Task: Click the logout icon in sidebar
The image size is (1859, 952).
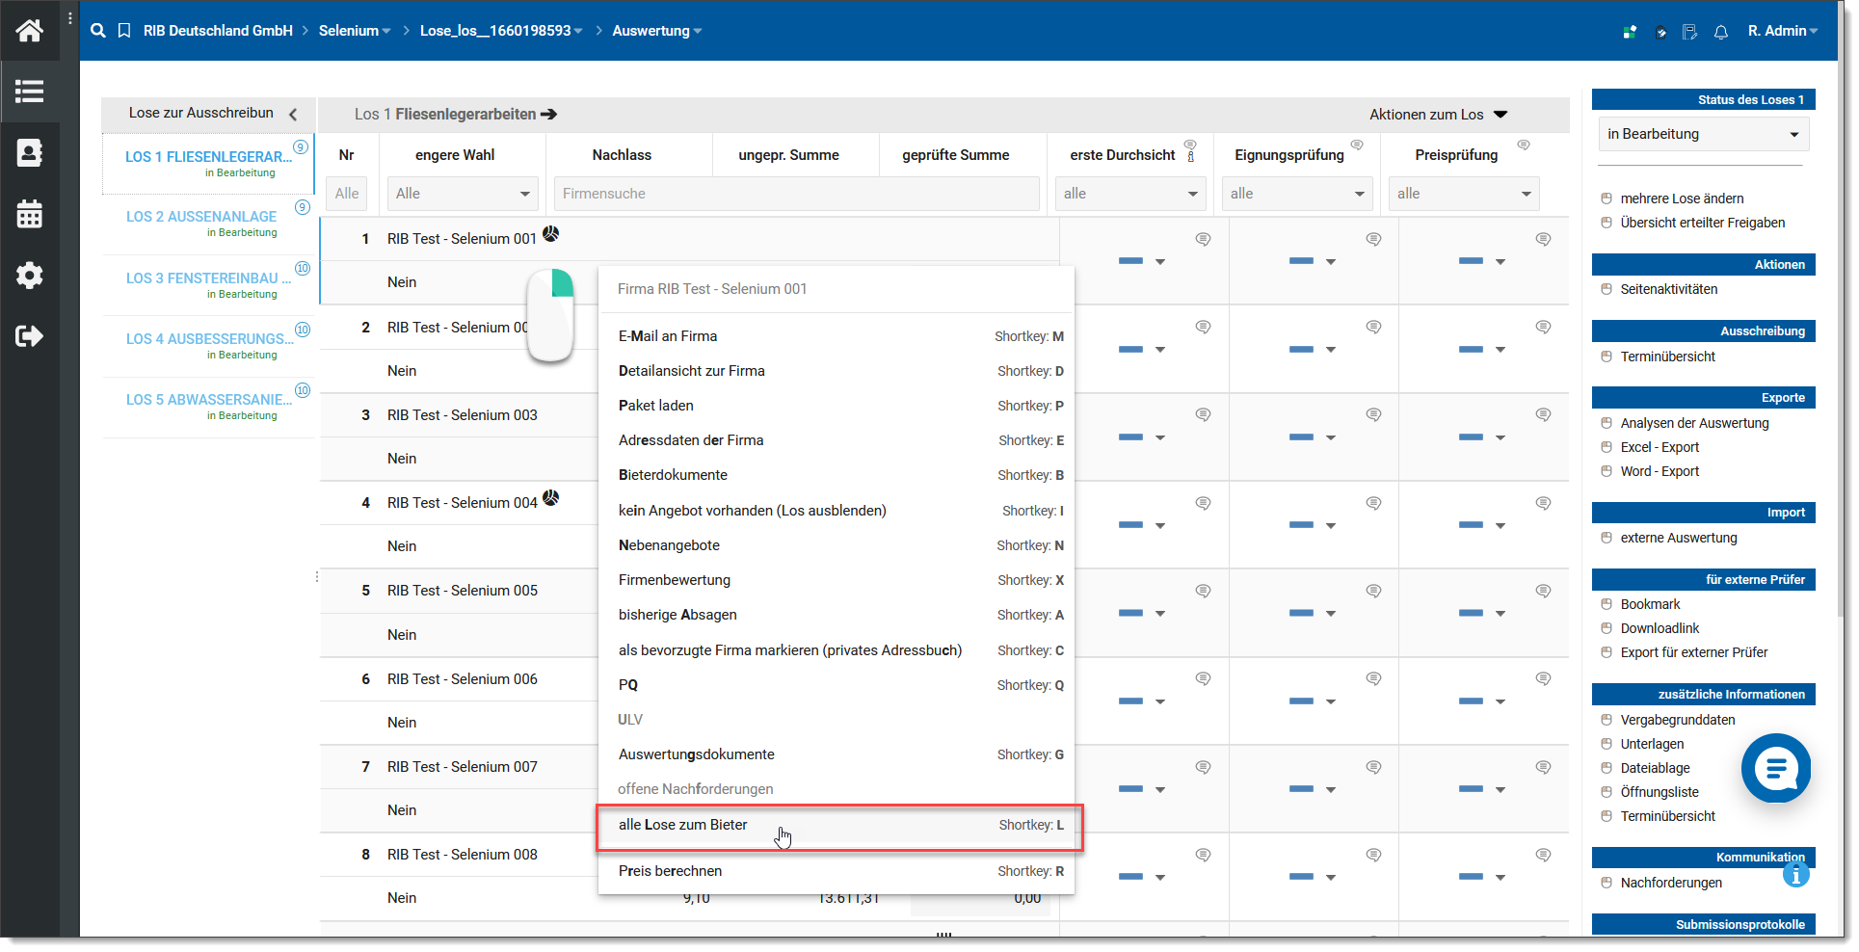Action: pyautogui.click(x=29, y=336)
